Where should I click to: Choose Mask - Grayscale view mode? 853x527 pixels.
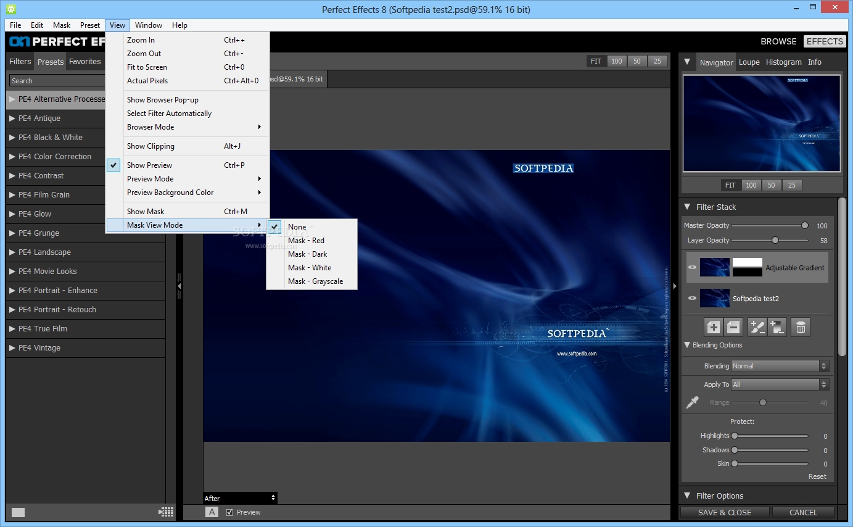[x=311, y=281]
